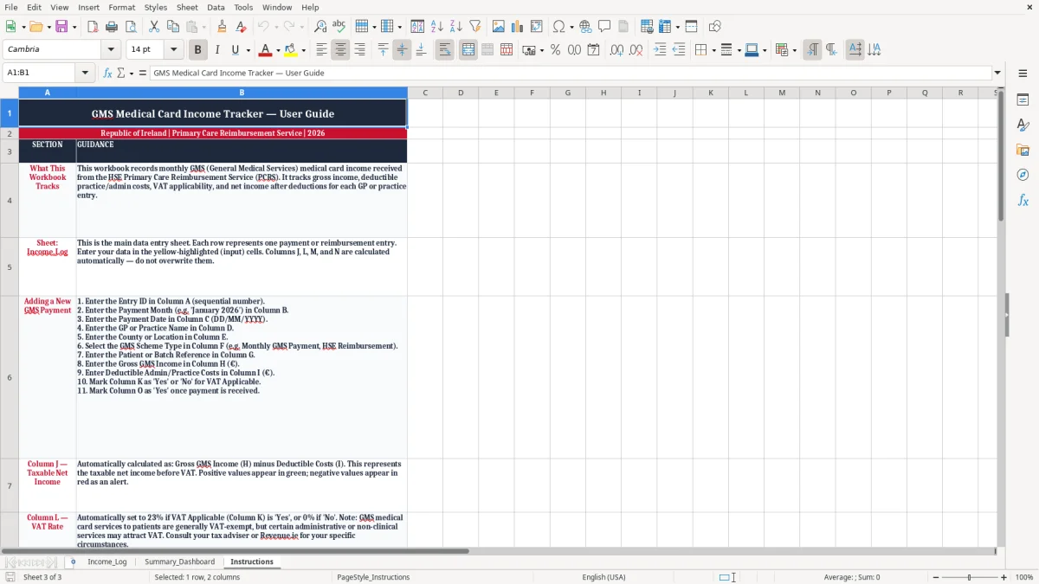This screenshot has width=1039, height=584.
Task: Switch to the Summary_Dashboard sheet tab
Action: coord(179,562)
